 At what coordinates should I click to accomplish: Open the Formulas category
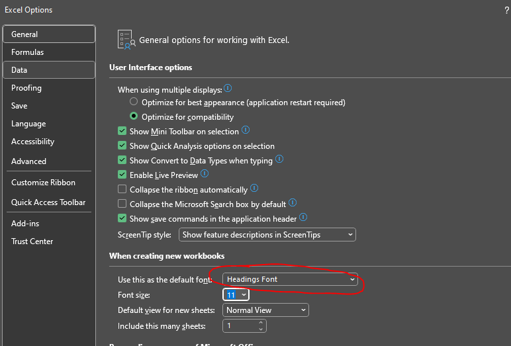coord(49,52)
